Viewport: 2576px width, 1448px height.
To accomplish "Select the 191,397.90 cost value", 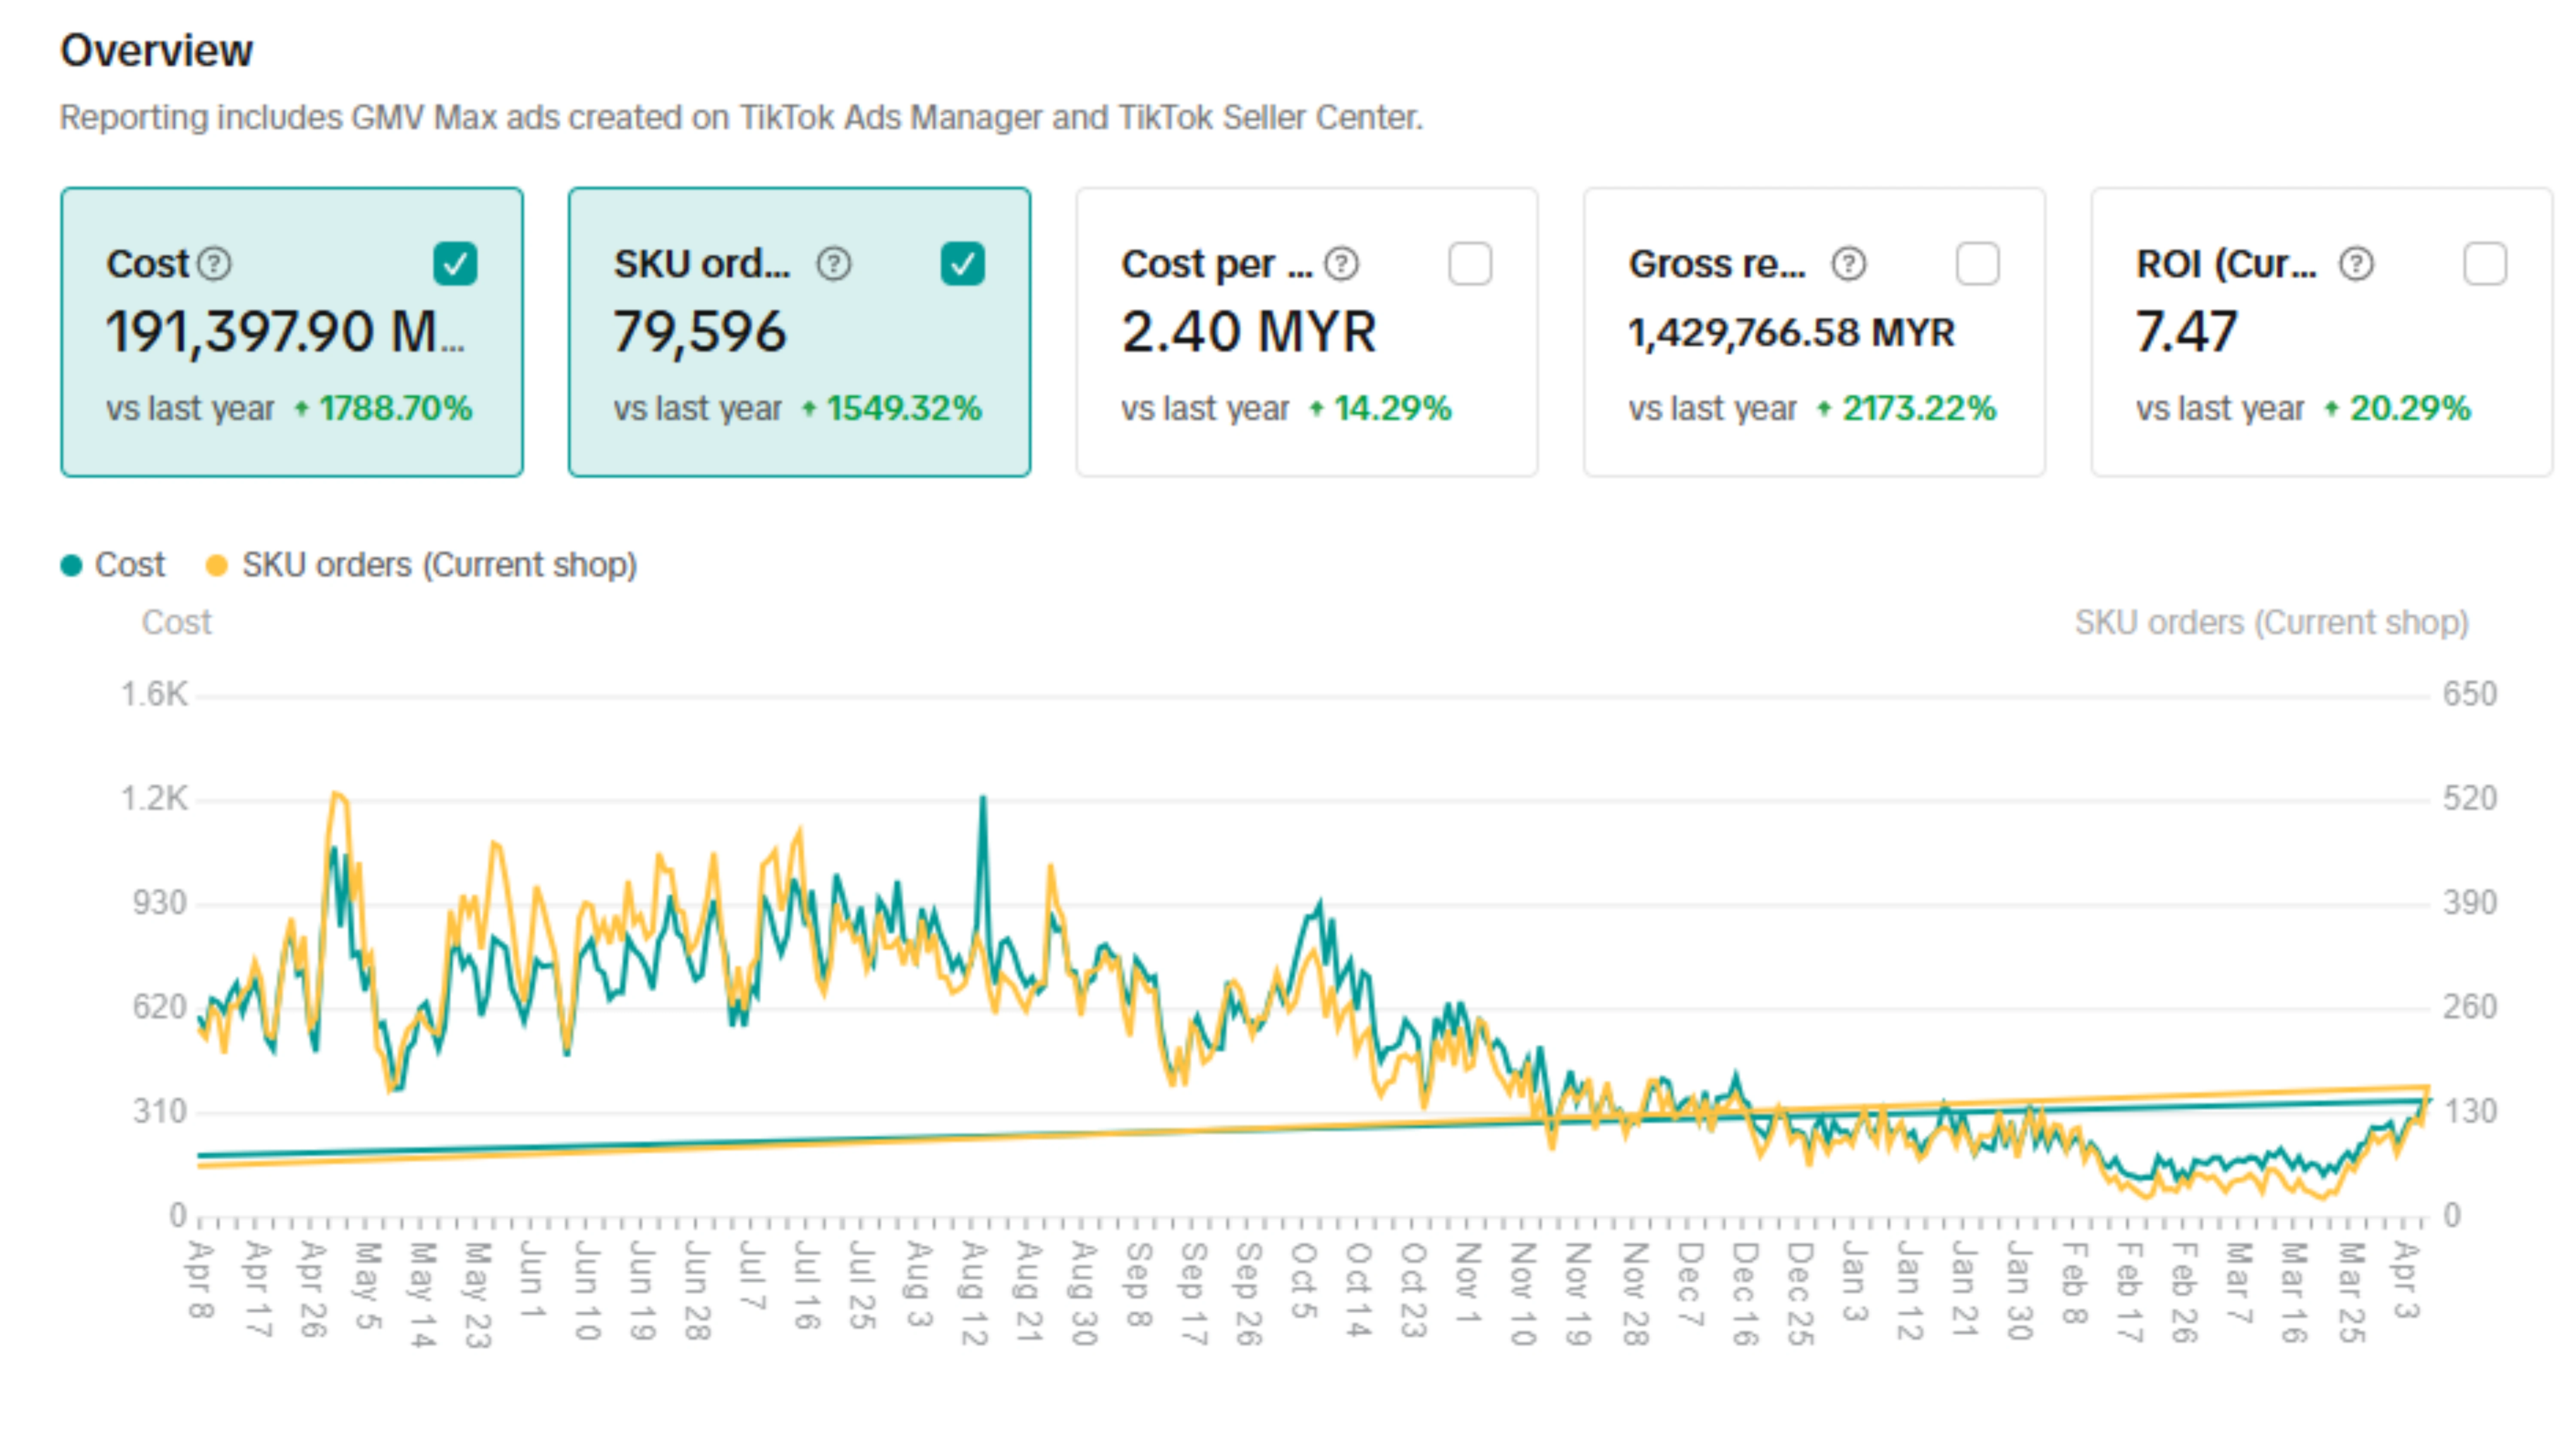I will tap(285, 332).
